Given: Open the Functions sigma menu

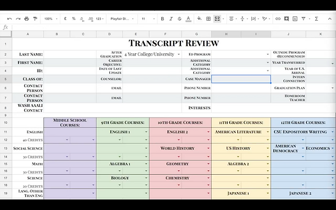Looking at the screenshot, I should (x=316, y=19).
